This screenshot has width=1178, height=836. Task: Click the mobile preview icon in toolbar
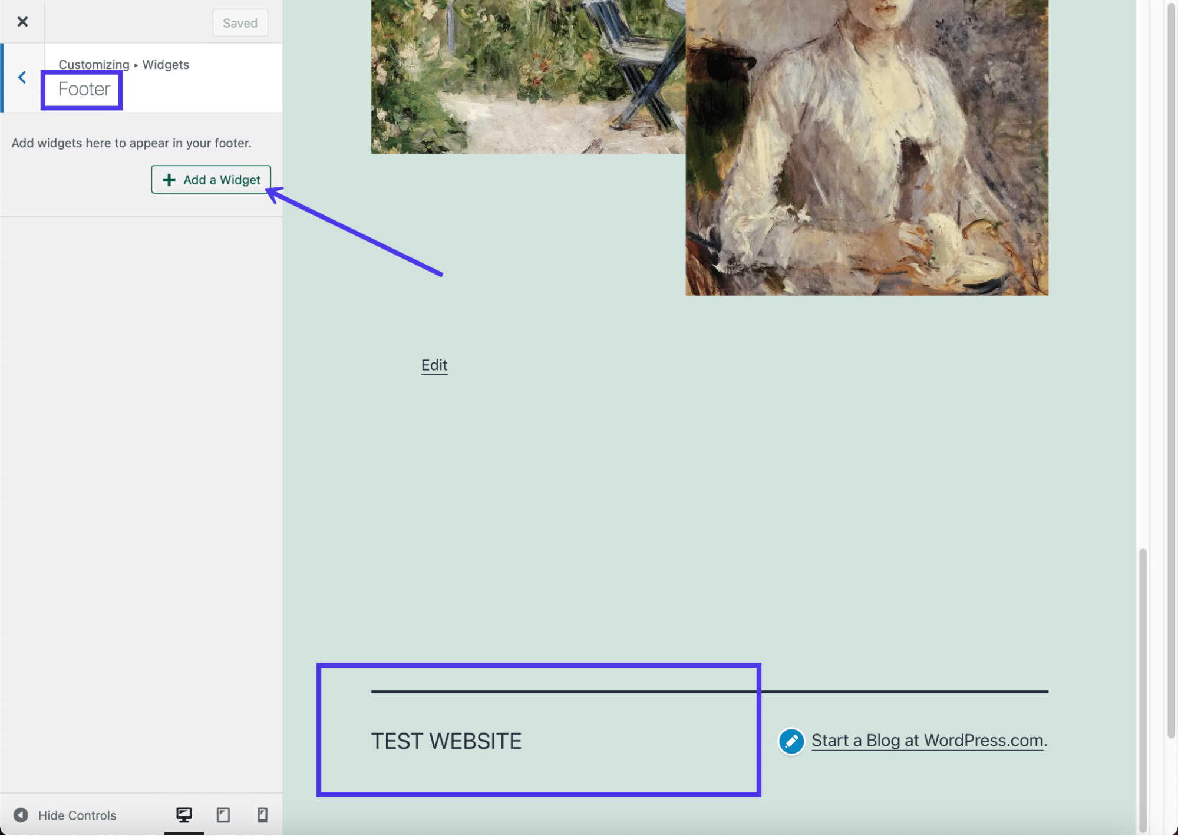pyautogui.click(x=260, y=815)
